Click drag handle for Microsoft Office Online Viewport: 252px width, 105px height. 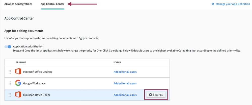(x=10, y=95)
